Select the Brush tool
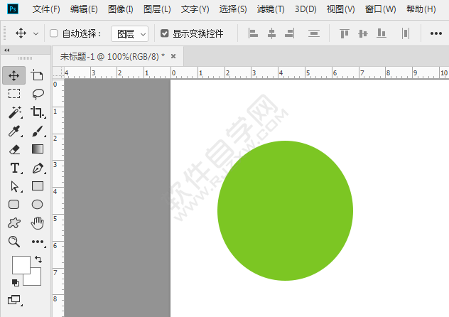Viewport: 449px width, 317px height. pos(38,131)
